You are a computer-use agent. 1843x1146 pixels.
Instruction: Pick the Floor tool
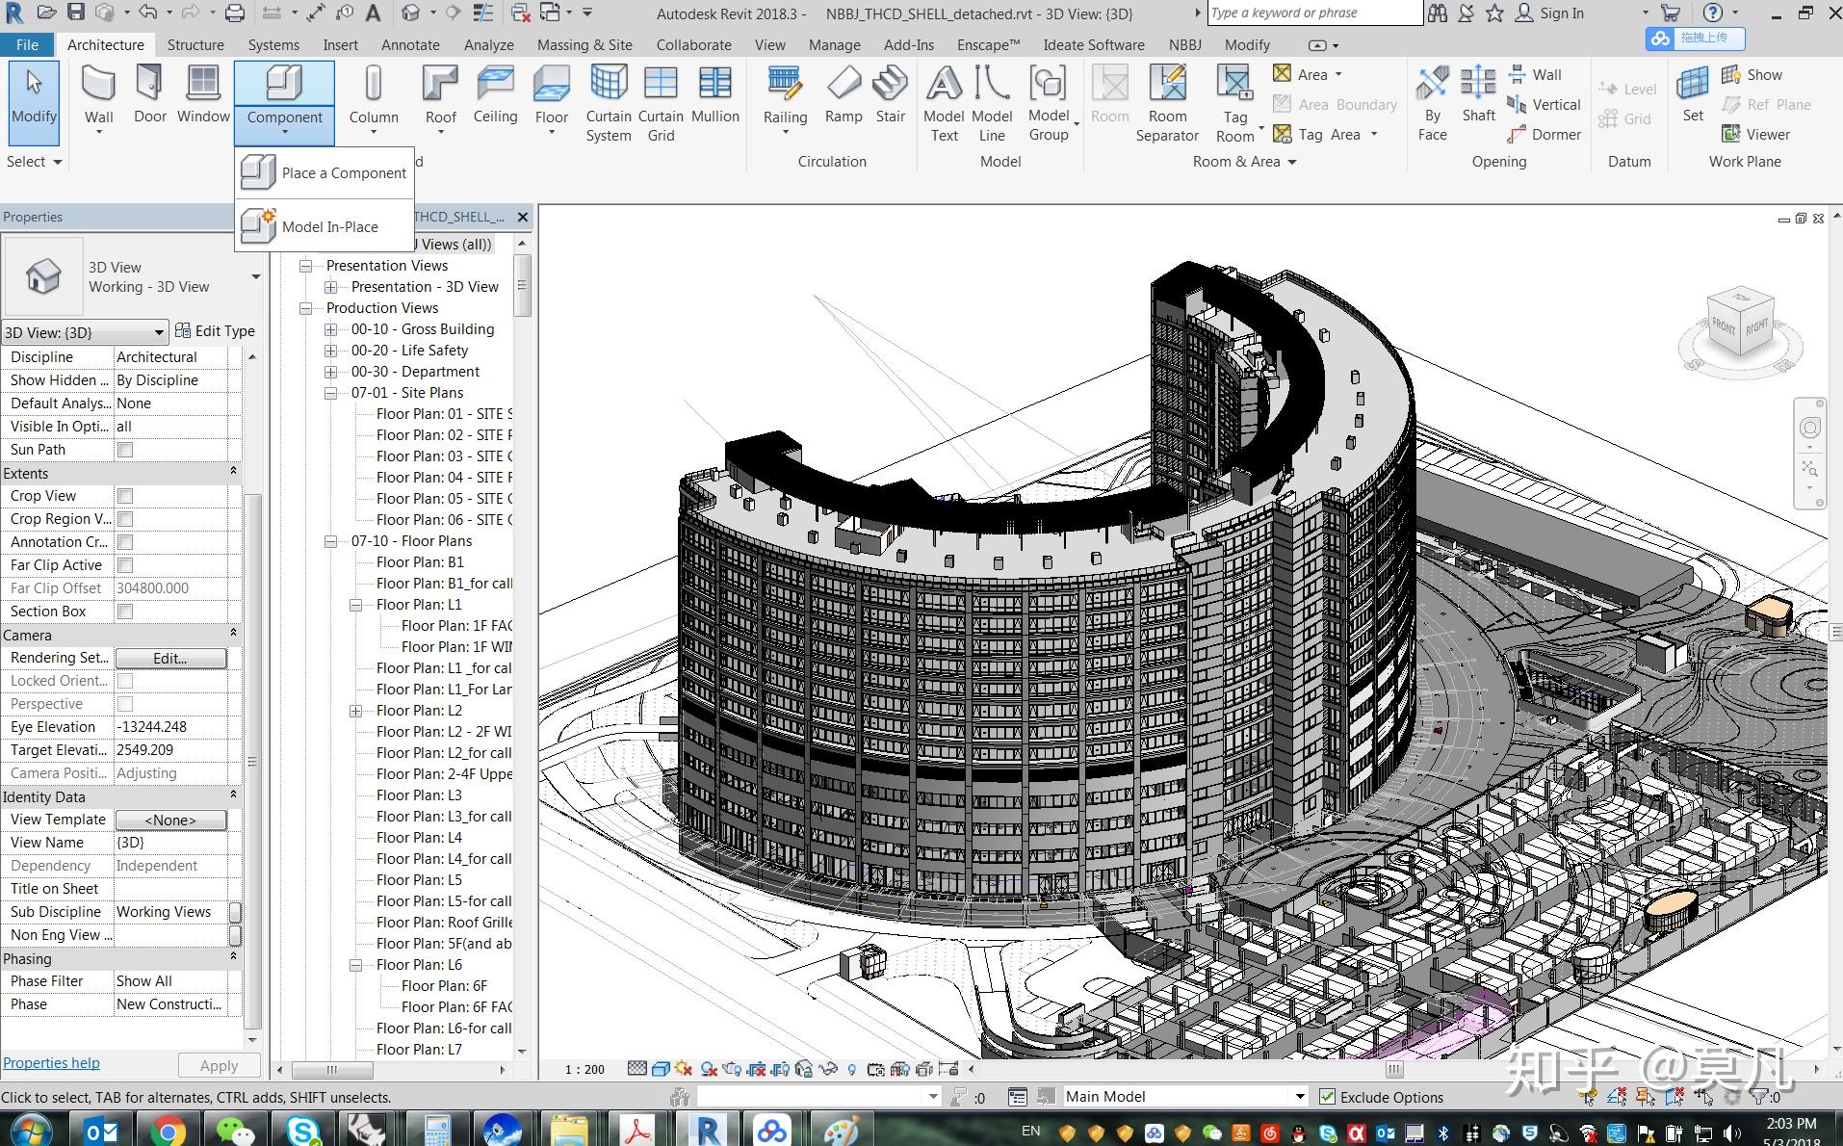[552, 96]
